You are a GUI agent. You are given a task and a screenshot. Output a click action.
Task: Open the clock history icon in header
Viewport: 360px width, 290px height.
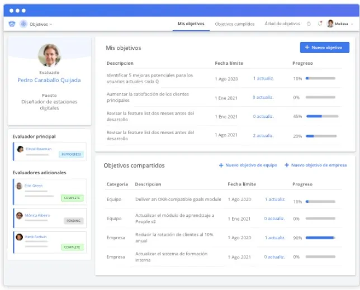tap(309, 24)
